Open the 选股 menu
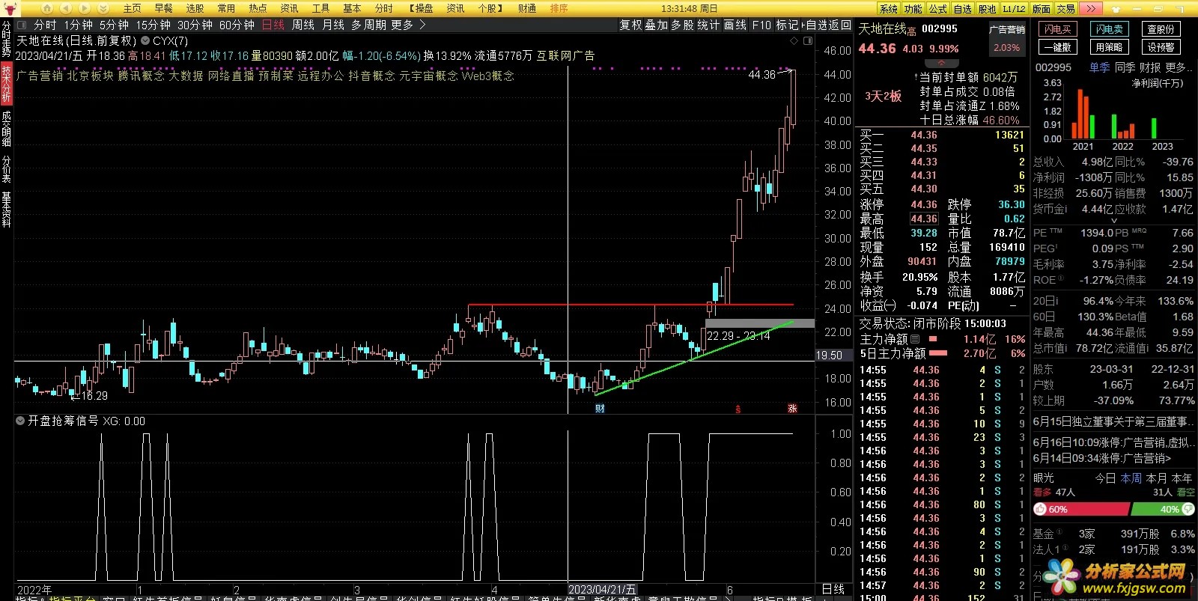Screen dimensions: 1198x601 click(195, 8)
